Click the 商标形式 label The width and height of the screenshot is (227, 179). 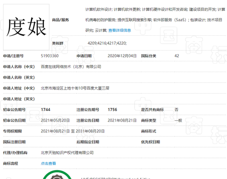coord(148,131)
